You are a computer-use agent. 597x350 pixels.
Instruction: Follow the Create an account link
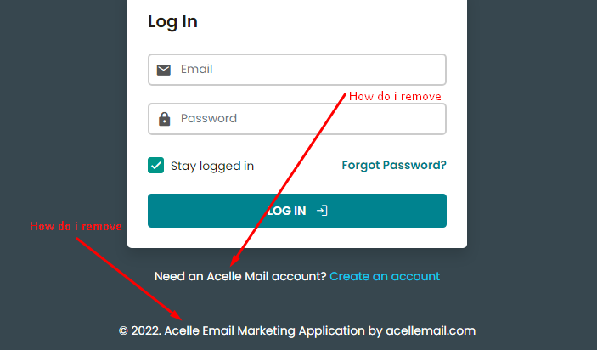point(385,276)
